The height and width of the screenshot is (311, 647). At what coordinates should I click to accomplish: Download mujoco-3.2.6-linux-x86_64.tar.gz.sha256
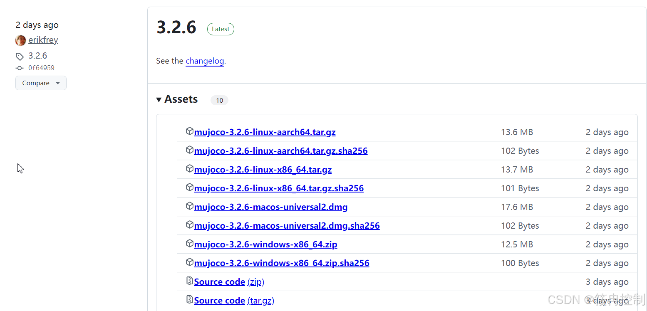point(279,188)
